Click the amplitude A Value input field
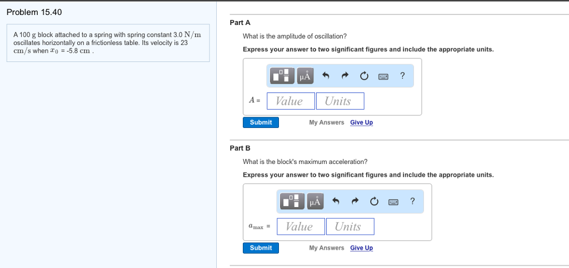The width and height of the screenshot is (569, 268). coord(291,101)
